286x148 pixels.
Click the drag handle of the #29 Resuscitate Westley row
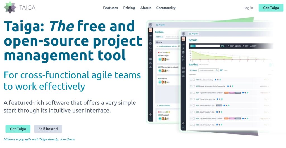point(191,80)
